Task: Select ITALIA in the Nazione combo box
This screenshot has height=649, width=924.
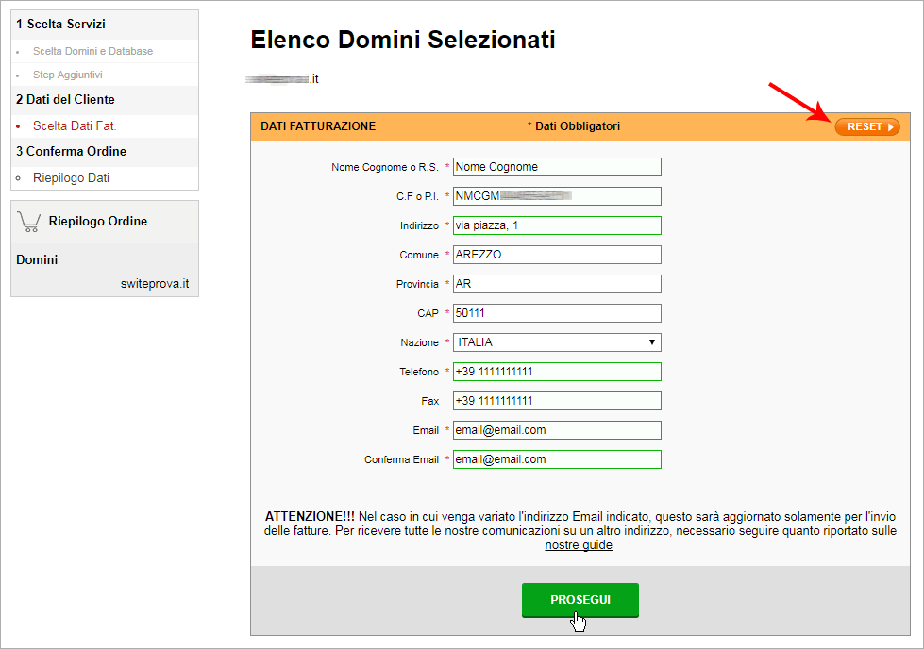Action: coord(557,341)
